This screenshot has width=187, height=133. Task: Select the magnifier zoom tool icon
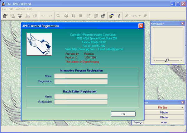(x=58, y=16)
